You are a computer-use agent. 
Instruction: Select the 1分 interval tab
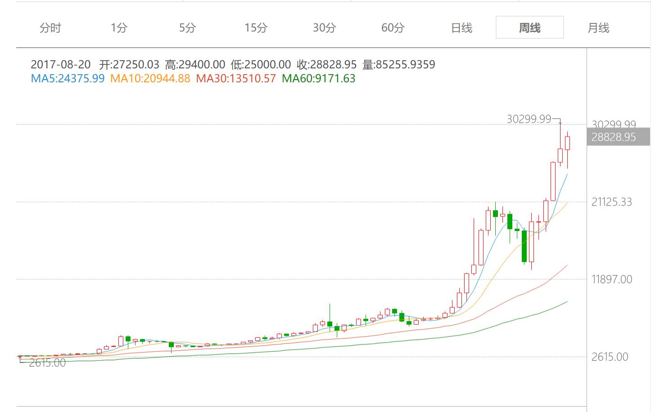click(119, 28)
